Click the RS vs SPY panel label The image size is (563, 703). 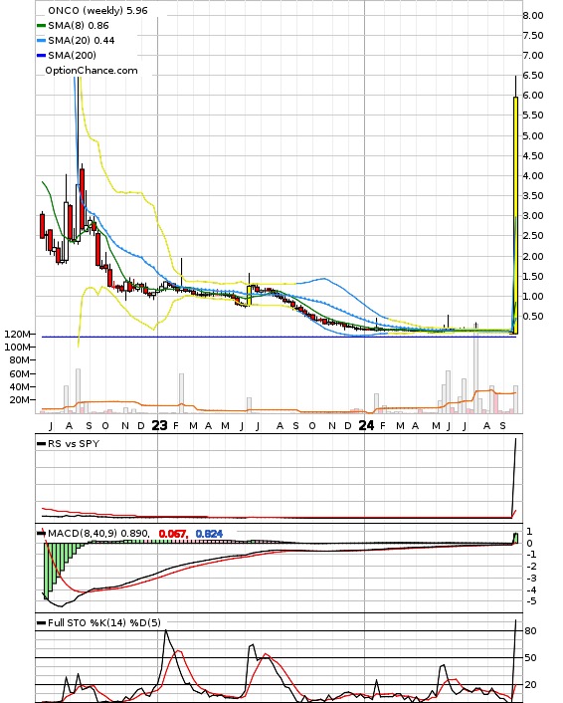(74, 443)
